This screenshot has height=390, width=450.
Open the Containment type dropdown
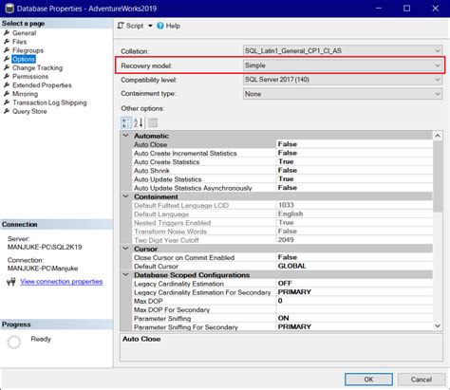(x=343, y=94)
